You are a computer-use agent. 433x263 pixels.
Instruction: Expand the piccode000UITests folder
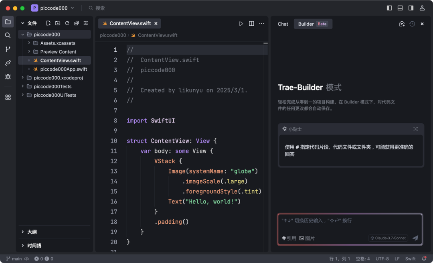coord(22,95)
